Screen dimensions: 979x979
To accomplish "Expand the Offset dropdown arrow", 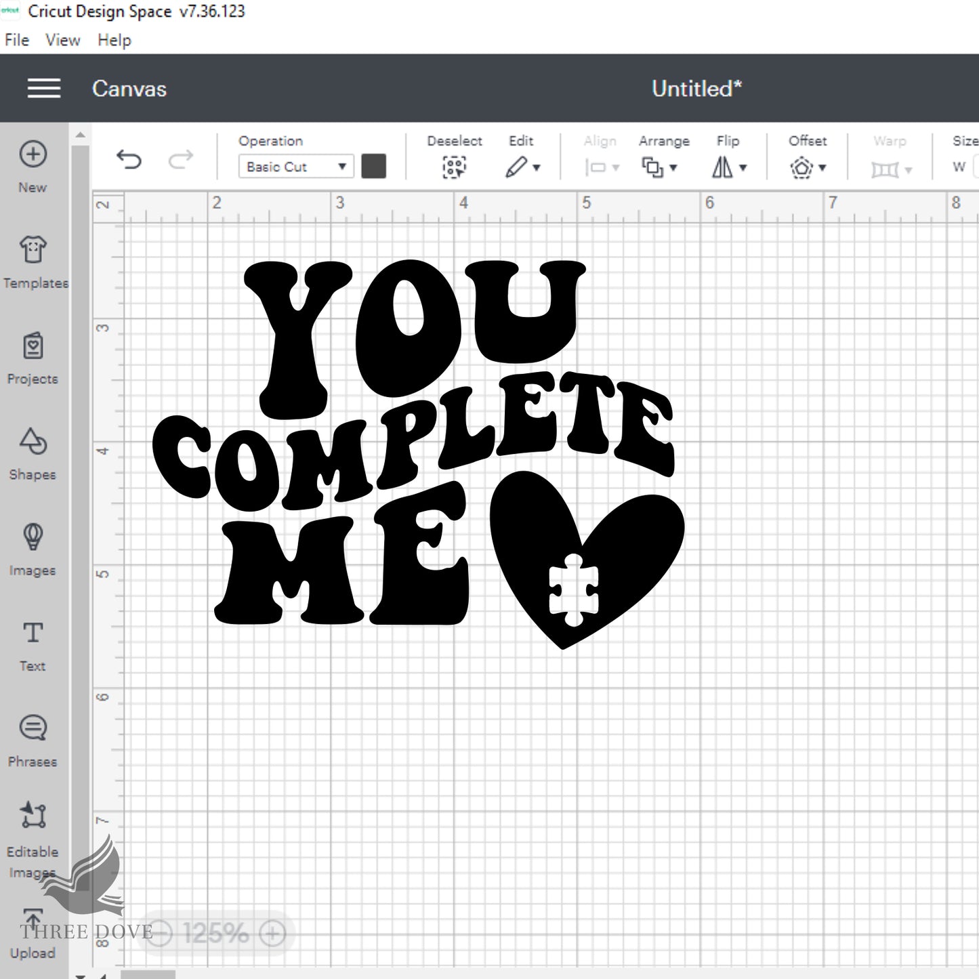I will (x=822, y=167).
